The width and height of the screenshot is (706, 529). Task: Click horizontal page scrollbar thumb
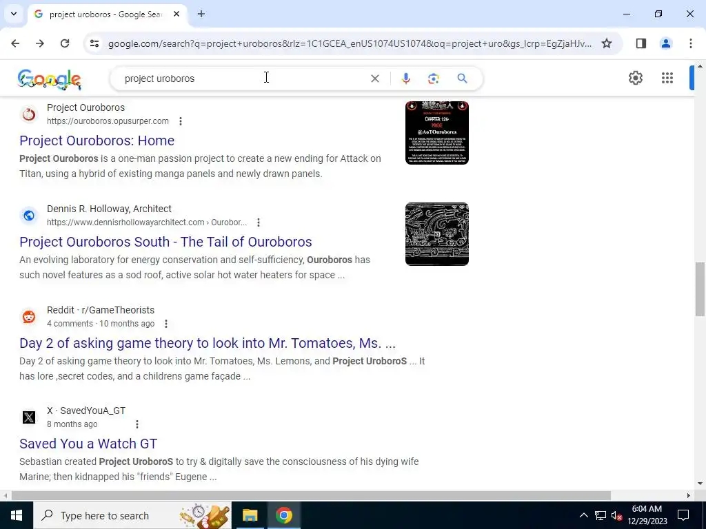[311, 495]
